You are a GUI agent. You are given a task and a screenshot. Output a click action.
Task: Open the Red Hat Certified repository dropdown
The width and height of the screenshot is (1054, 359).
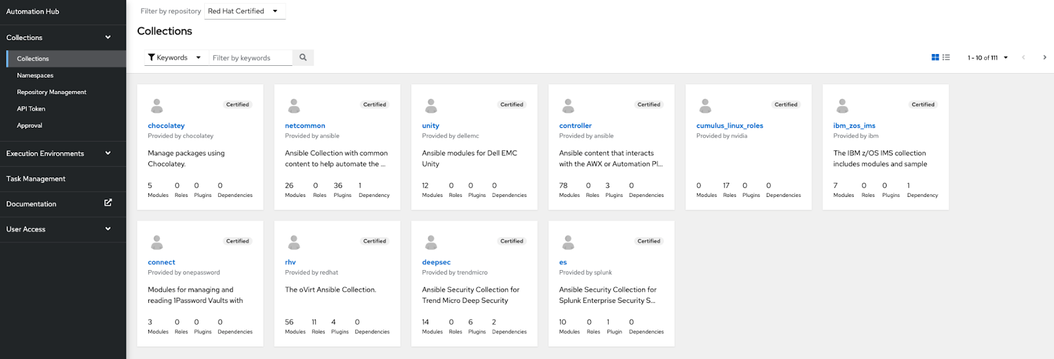tap(244, 11)
